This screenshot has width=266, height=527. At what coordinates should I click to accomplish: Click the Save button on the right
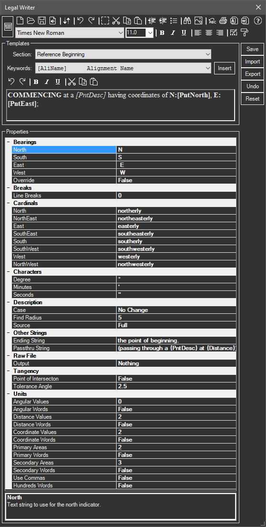tap(252, 49)
